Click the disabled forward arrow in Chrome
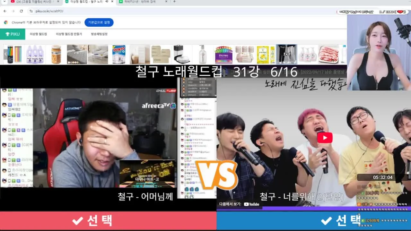 [x=13, y=11]
